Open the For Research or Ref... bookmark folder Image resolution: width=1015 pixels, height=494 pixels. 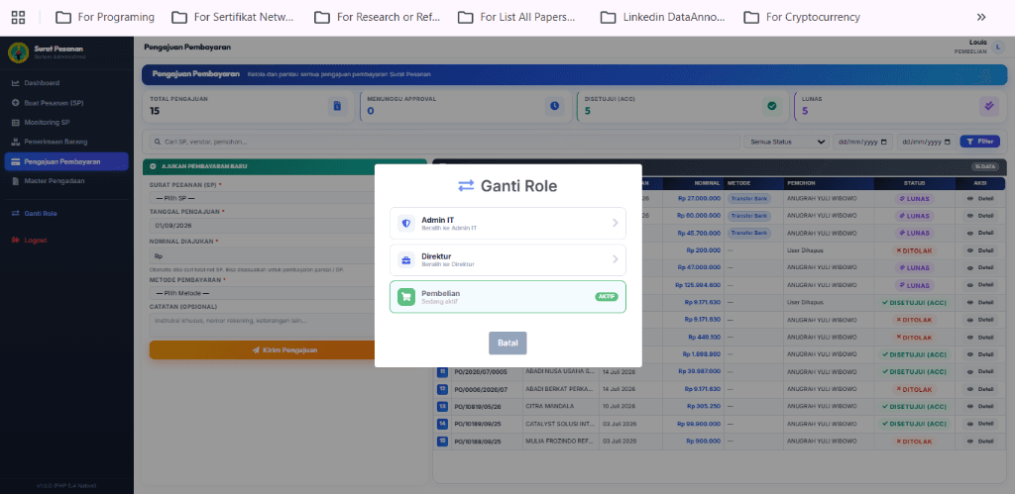coord(377,18)
